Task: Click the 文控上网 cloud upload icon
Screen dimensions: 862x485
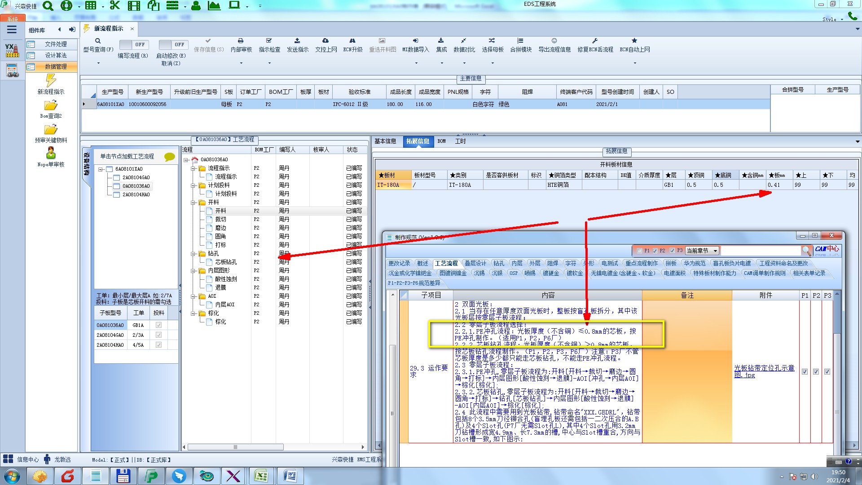Action: (325, 41)
